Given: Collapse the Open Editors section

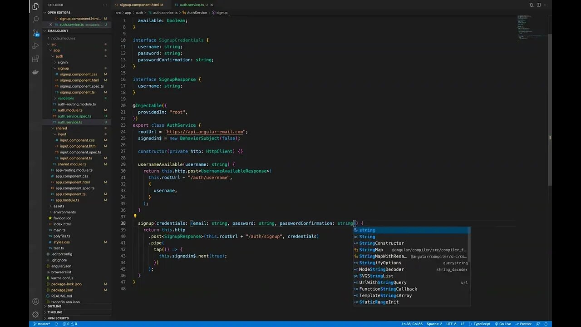Looking at the screenshot, I should 59,13.
